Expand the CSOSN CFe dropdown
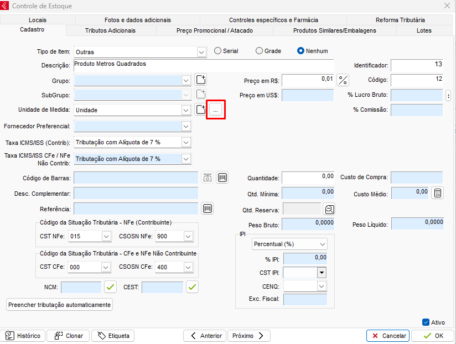The height and width of the screenshot is (344, 456). point(188,267)
